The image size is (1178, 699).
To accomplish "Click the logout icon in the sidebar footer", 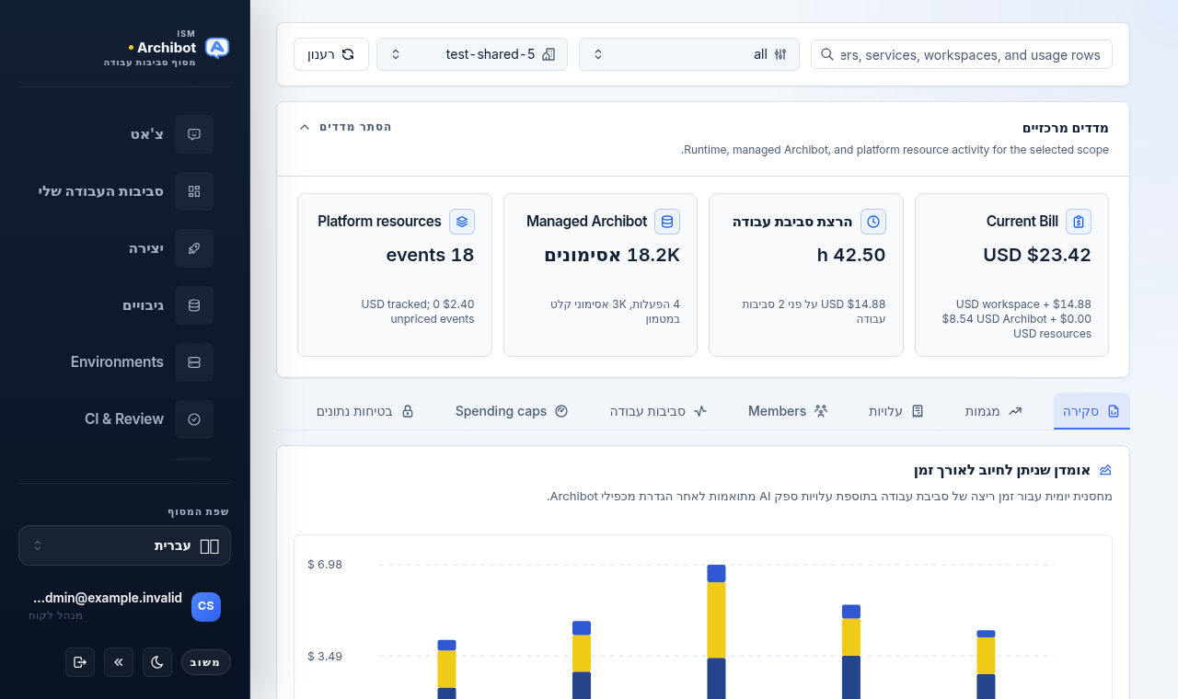I will (80, 662).
